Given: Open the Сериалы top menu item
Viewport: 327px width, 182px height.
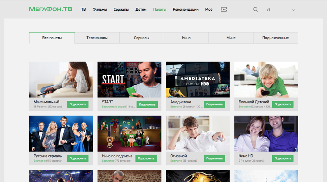Looking at the screenshot, I should (121, 9).
